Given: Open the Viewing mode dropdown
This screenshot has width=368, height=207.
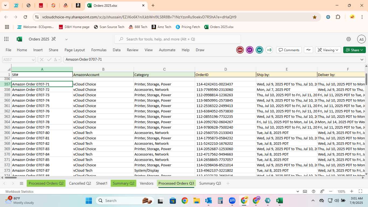Looking at the screenshot, I should click(328, 50).
